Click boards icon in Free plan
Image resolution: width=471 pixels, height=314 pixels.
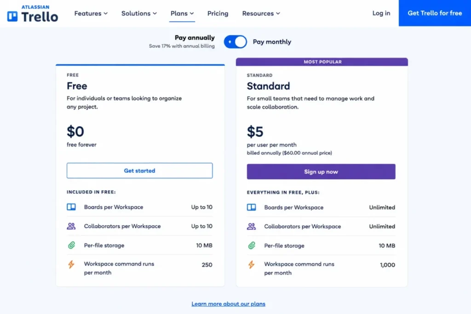[x=71, y=207]
